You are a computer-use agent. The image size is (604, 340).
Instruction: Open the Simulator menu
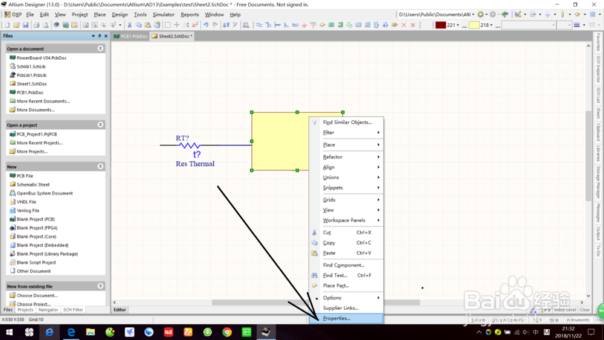tap(163, 14)
